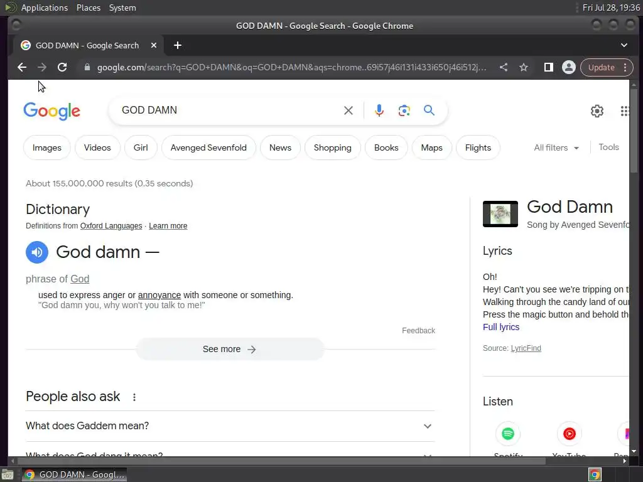The image size is (643, 482).
Task: Reload the current page
Action: (x=62, y=67)
